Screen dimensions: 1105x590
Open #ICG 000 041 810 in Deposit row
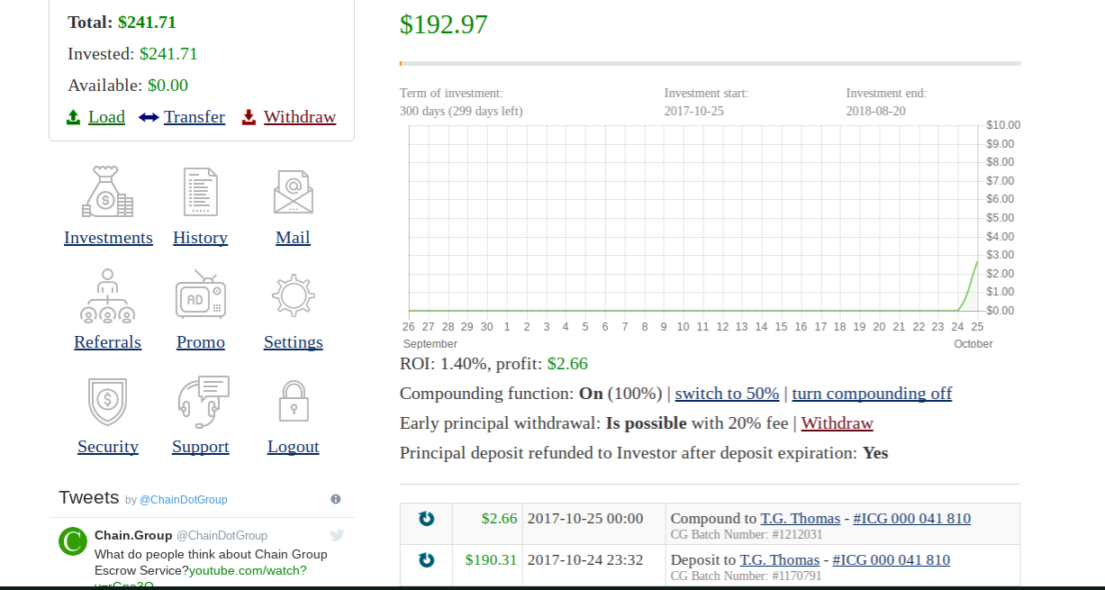(x=891, y=560)
